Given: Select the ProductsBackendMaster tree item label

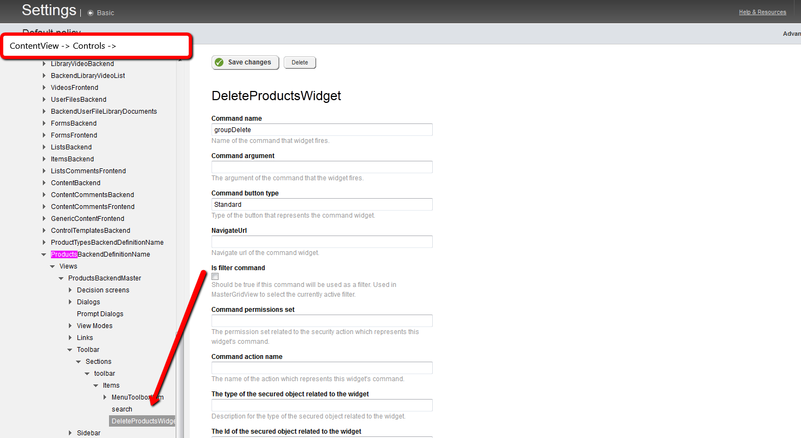Looking at the screenshot, I should tap(105, 278).
